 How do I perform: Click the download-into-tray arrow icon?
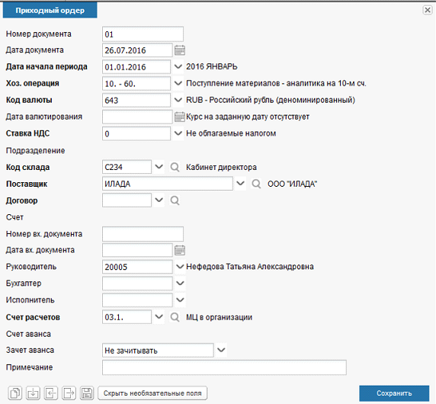click(33, 393)
